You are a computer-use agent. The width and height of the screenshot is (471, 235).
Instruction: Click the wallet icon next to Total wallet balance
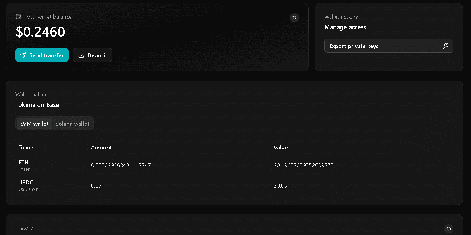pyautogui.click(x=19, y=17)
